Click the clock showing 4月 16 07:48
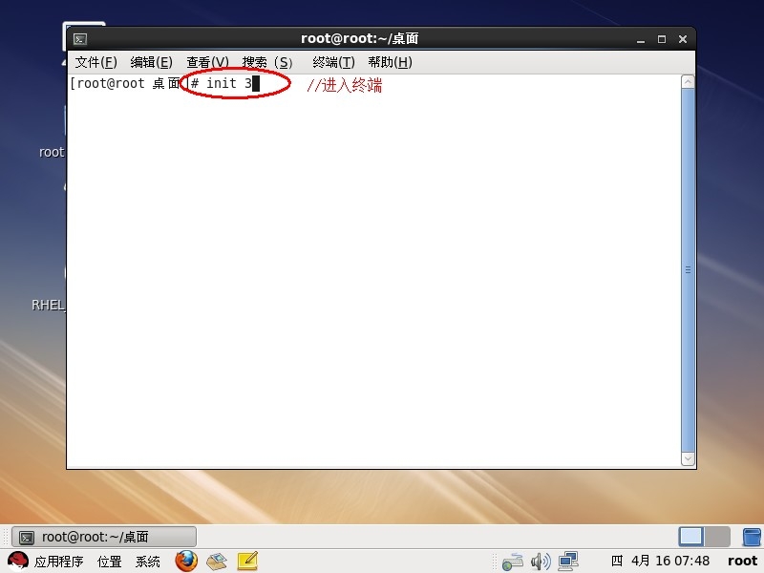764x573 pixels. coord(661,562)
